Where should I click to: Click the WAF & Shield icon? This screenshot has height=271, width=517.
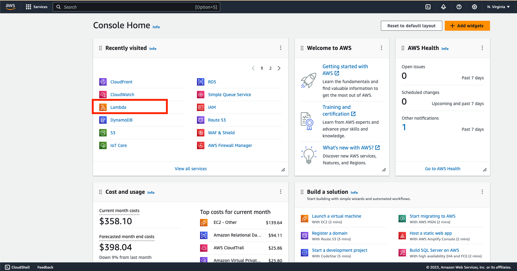(x=201, y=133)
